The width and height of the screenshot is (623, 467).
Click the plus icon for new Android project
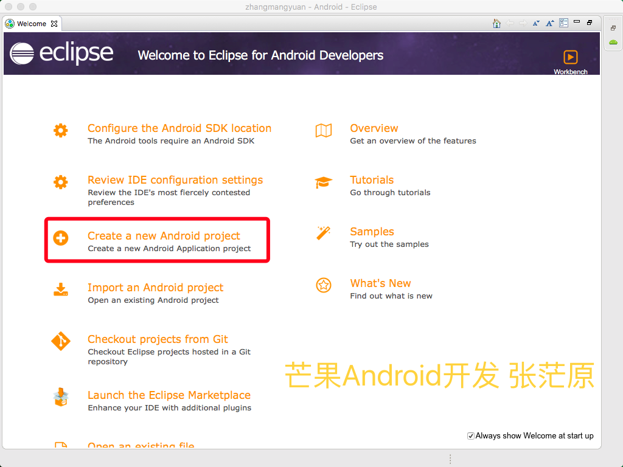click(x=61, y=238)
